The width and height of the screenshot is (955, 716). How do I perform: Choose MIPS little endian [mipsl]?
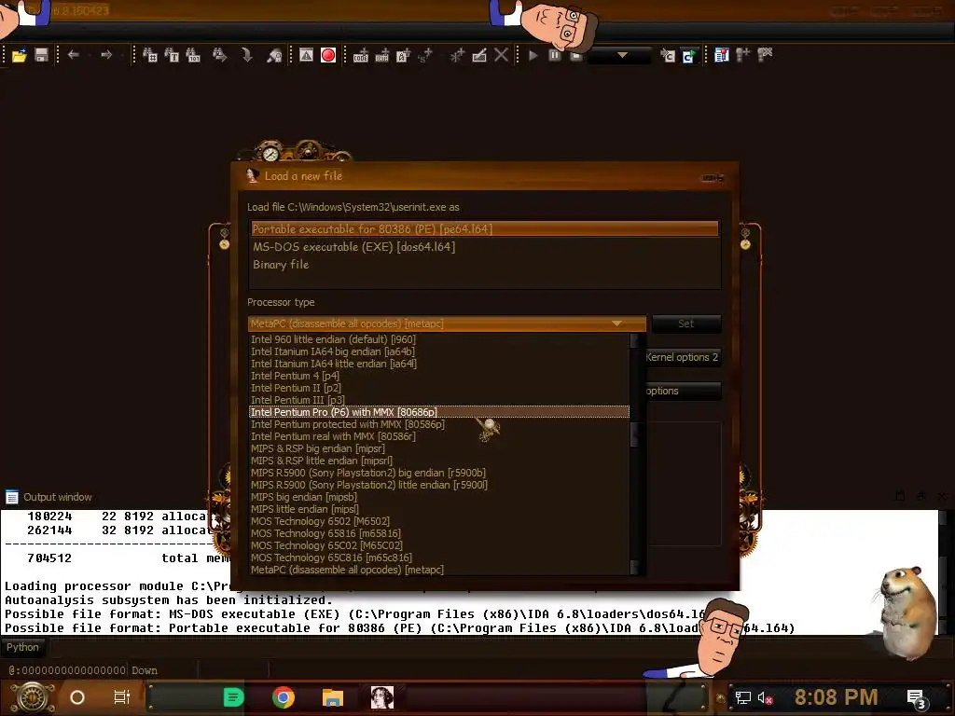(x=439, y=509)
